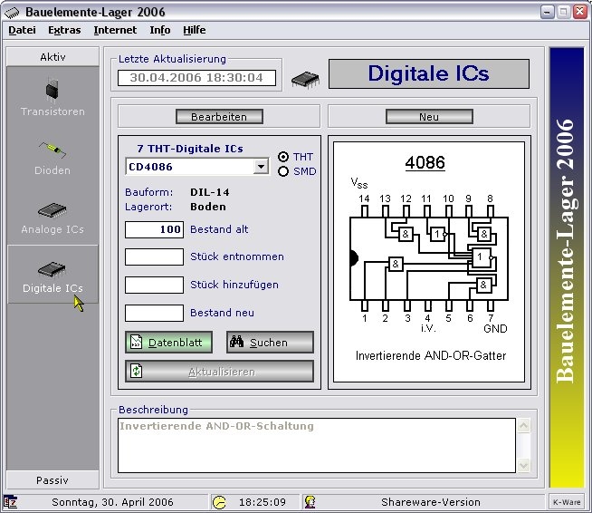Collapse the Aktiv section header
This screenshot has width=592, height=513.
pyautogui.click(x=53, y=56)
